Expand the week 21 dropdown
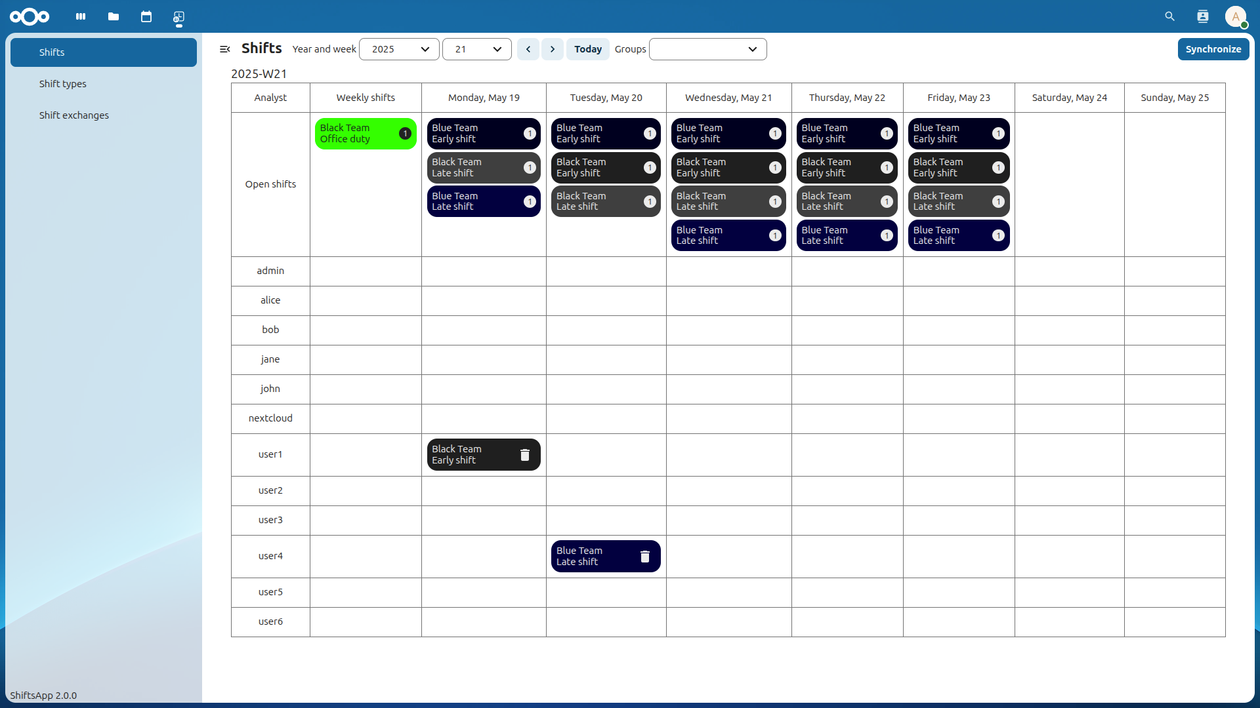The width and height of the screenshot is (1260, 708). pyautogui.click(x=477, y=49)
